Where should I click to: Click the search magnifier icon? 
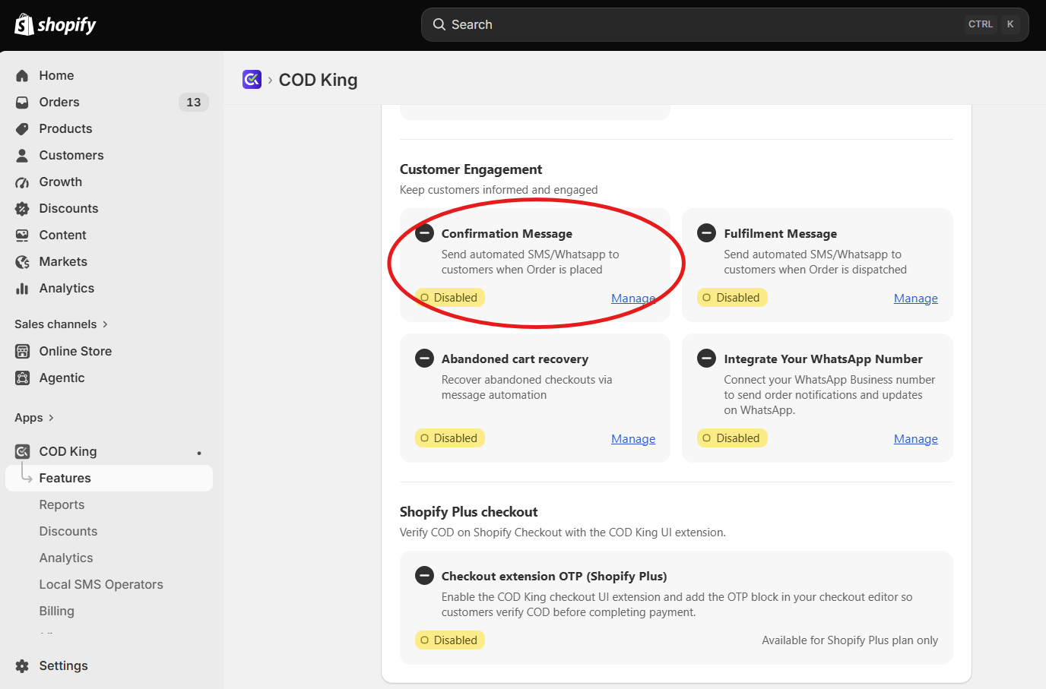click(439, 24)
